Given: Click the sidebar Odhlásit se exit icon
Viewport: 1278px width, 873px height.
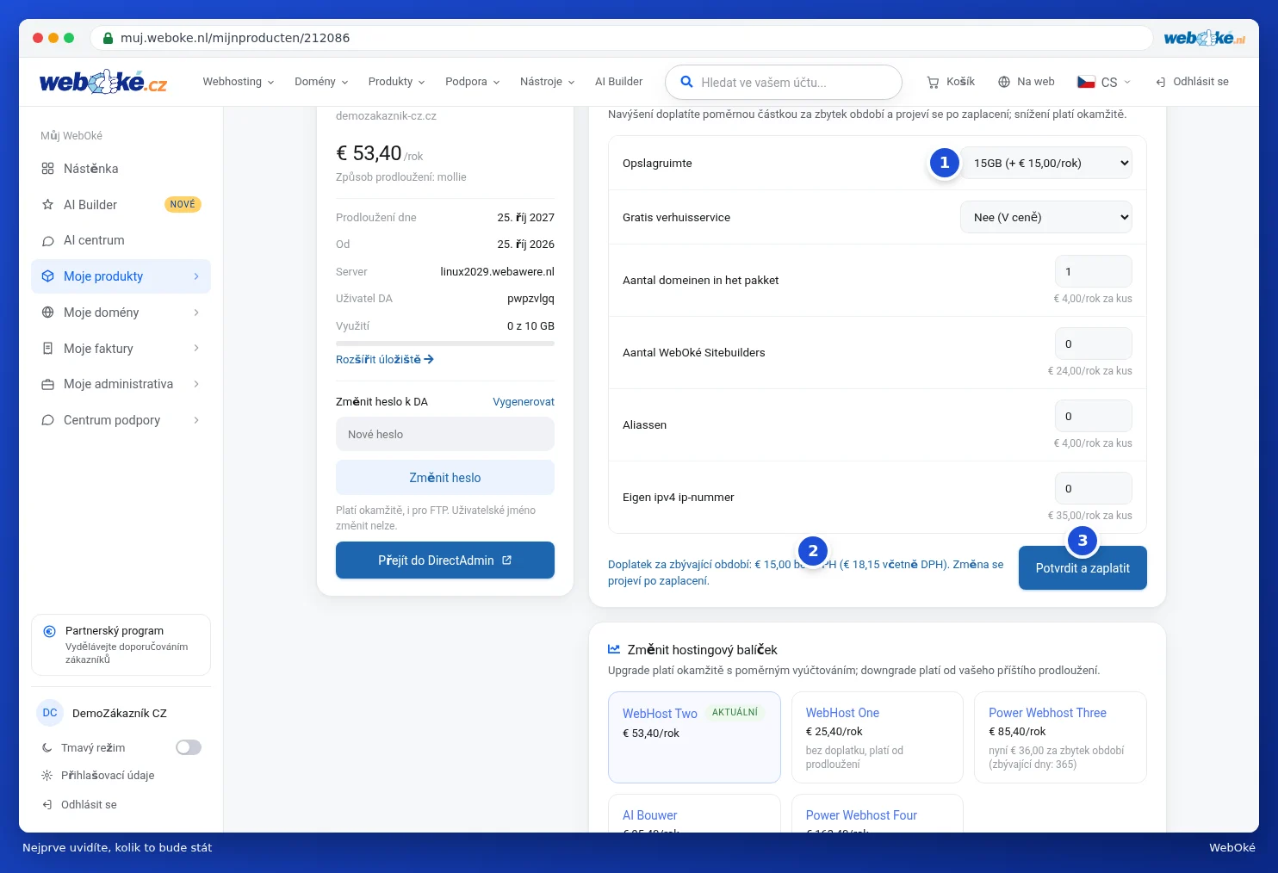Looking at the screenshot, I should coord(47,805).
